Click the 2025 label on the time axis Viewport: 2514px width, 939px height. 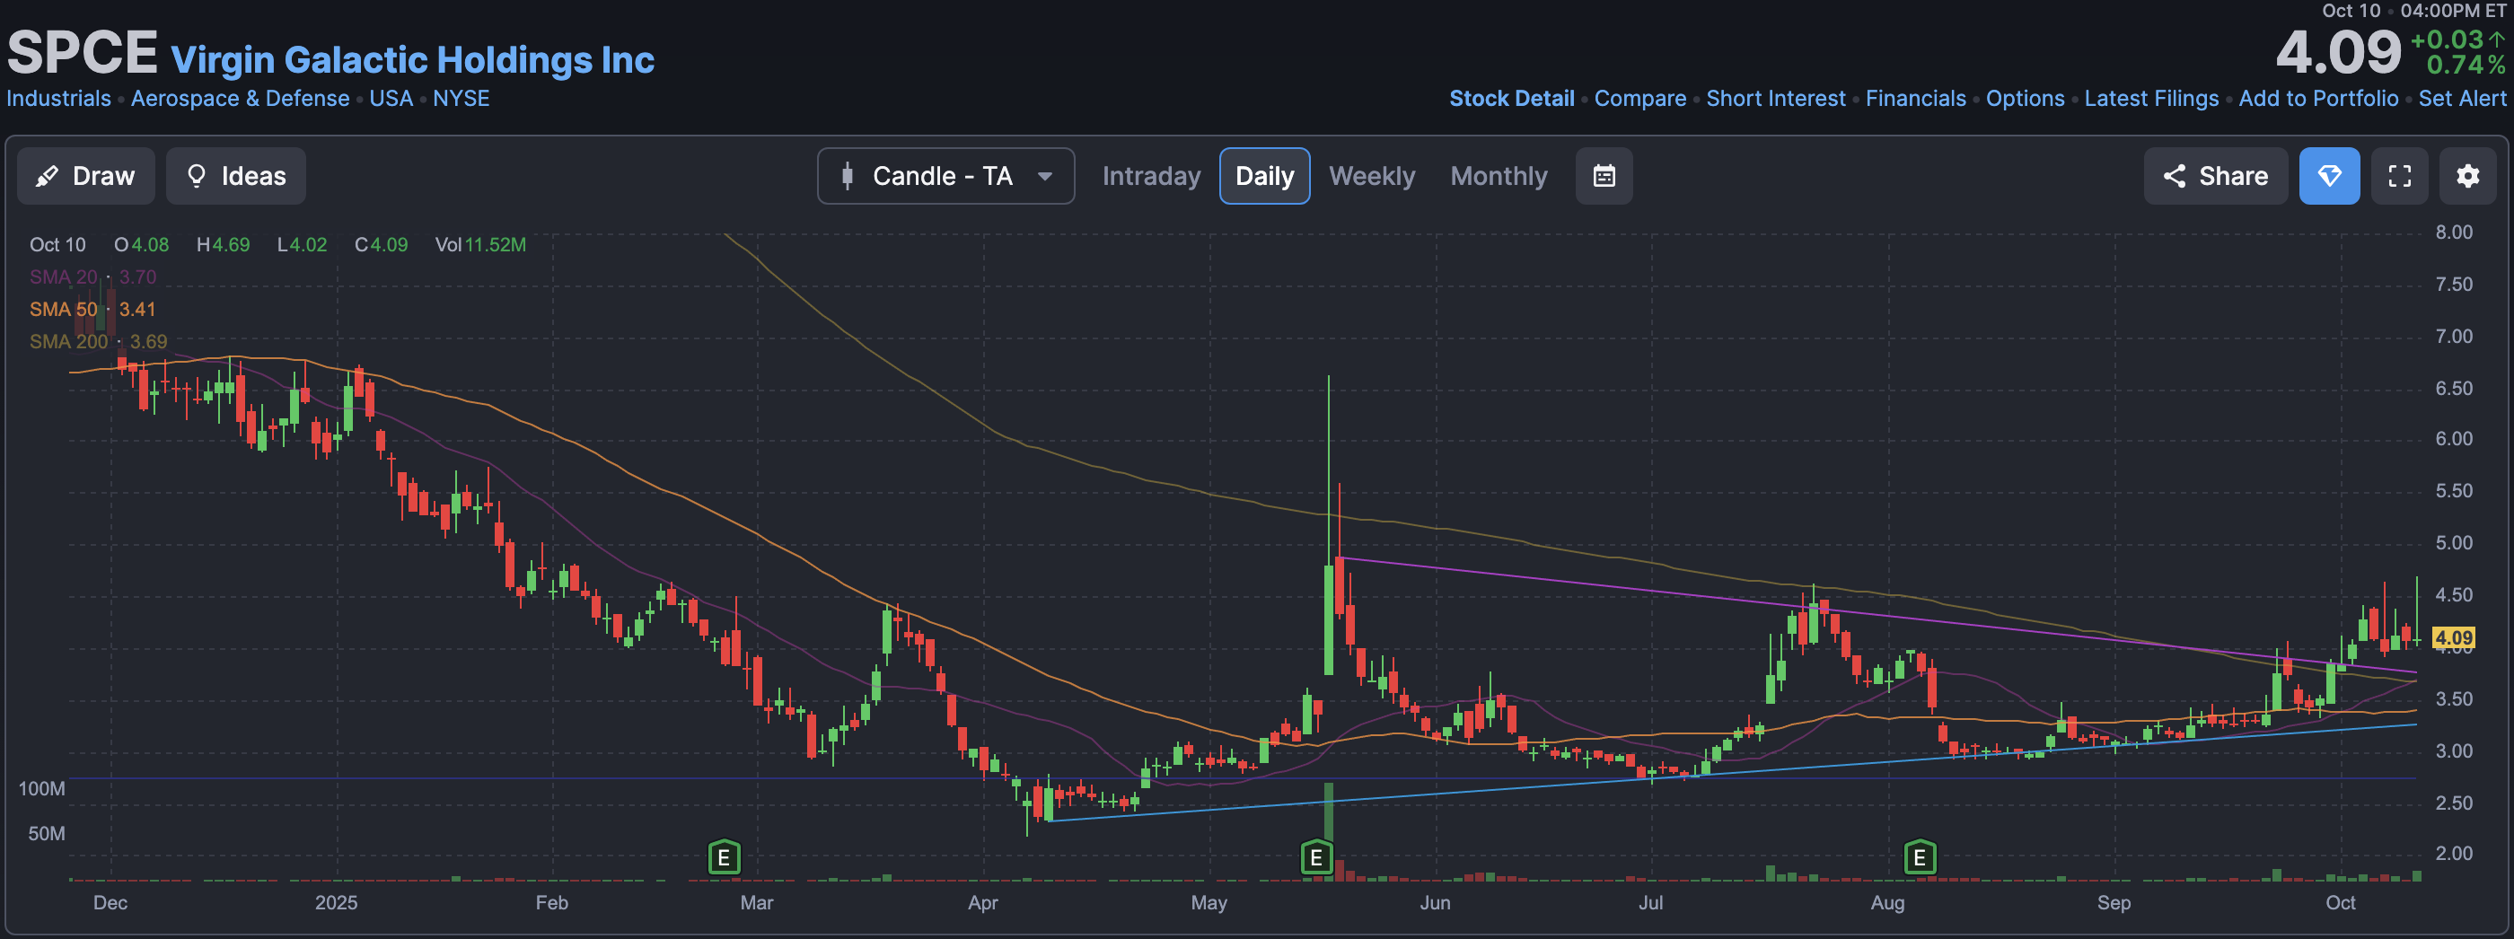point(336,903)
